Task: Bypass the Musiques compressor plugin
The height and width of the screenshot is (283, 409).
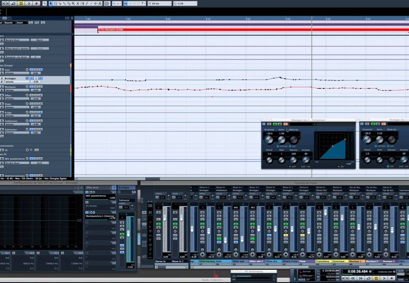Action: (x=269, y=124)
